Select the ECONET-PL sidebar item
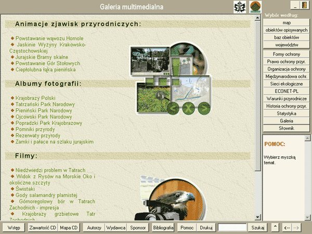Viewport: 312px width, 234px height. coord(287,91)
